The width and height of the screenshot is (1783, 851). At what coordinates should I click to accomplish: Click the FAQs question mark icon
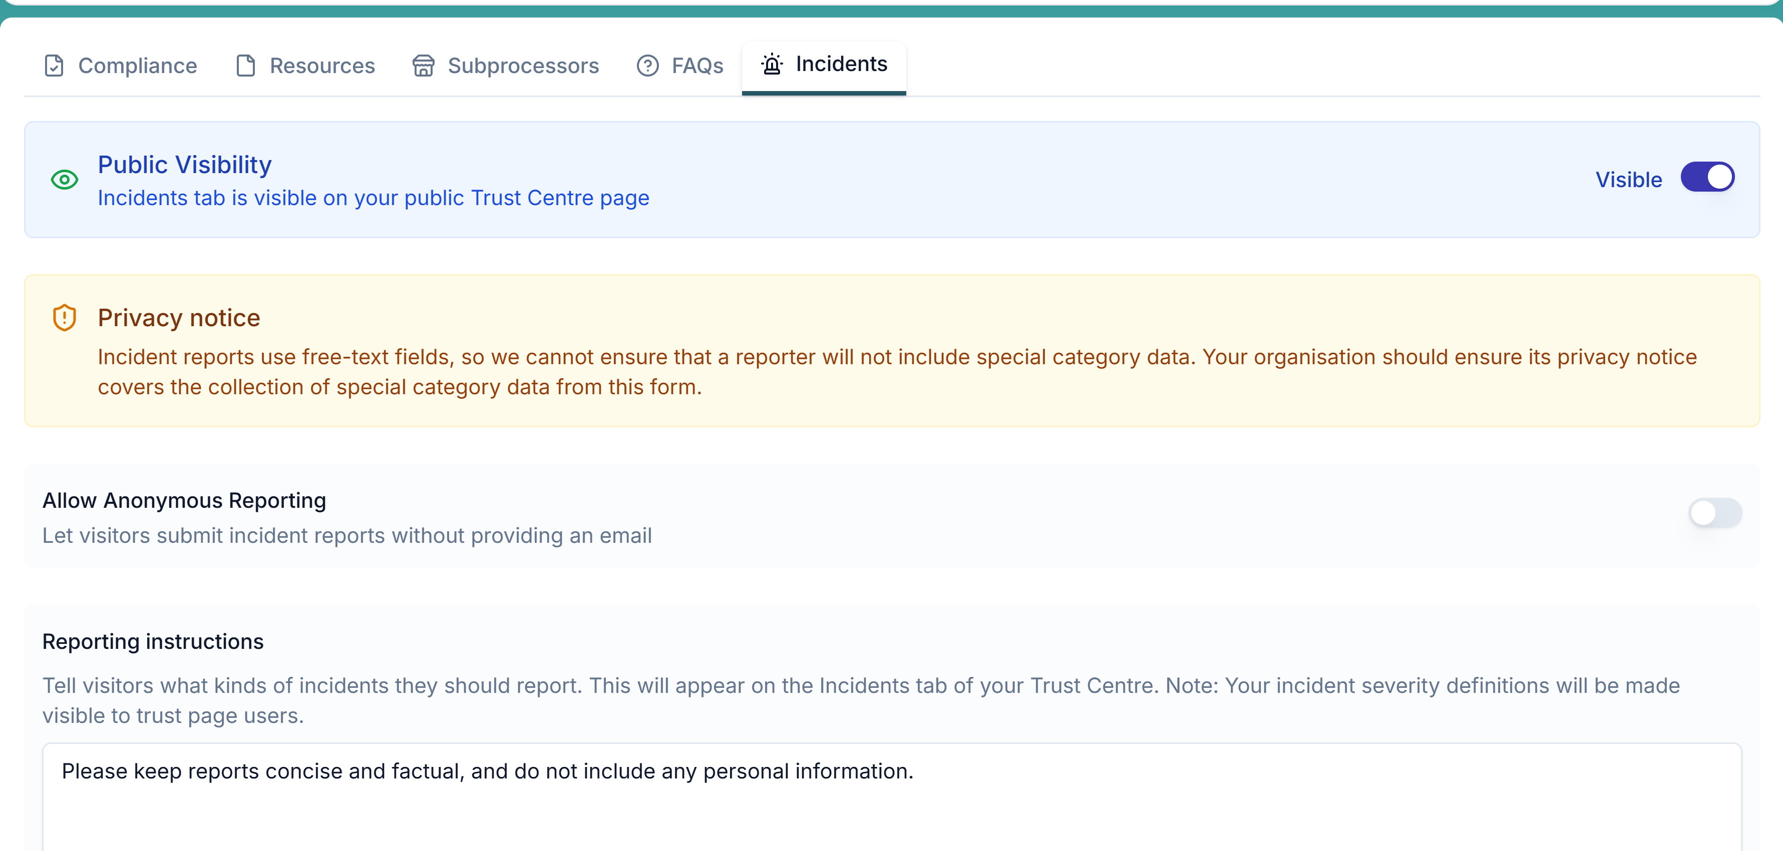click(648, 66)
